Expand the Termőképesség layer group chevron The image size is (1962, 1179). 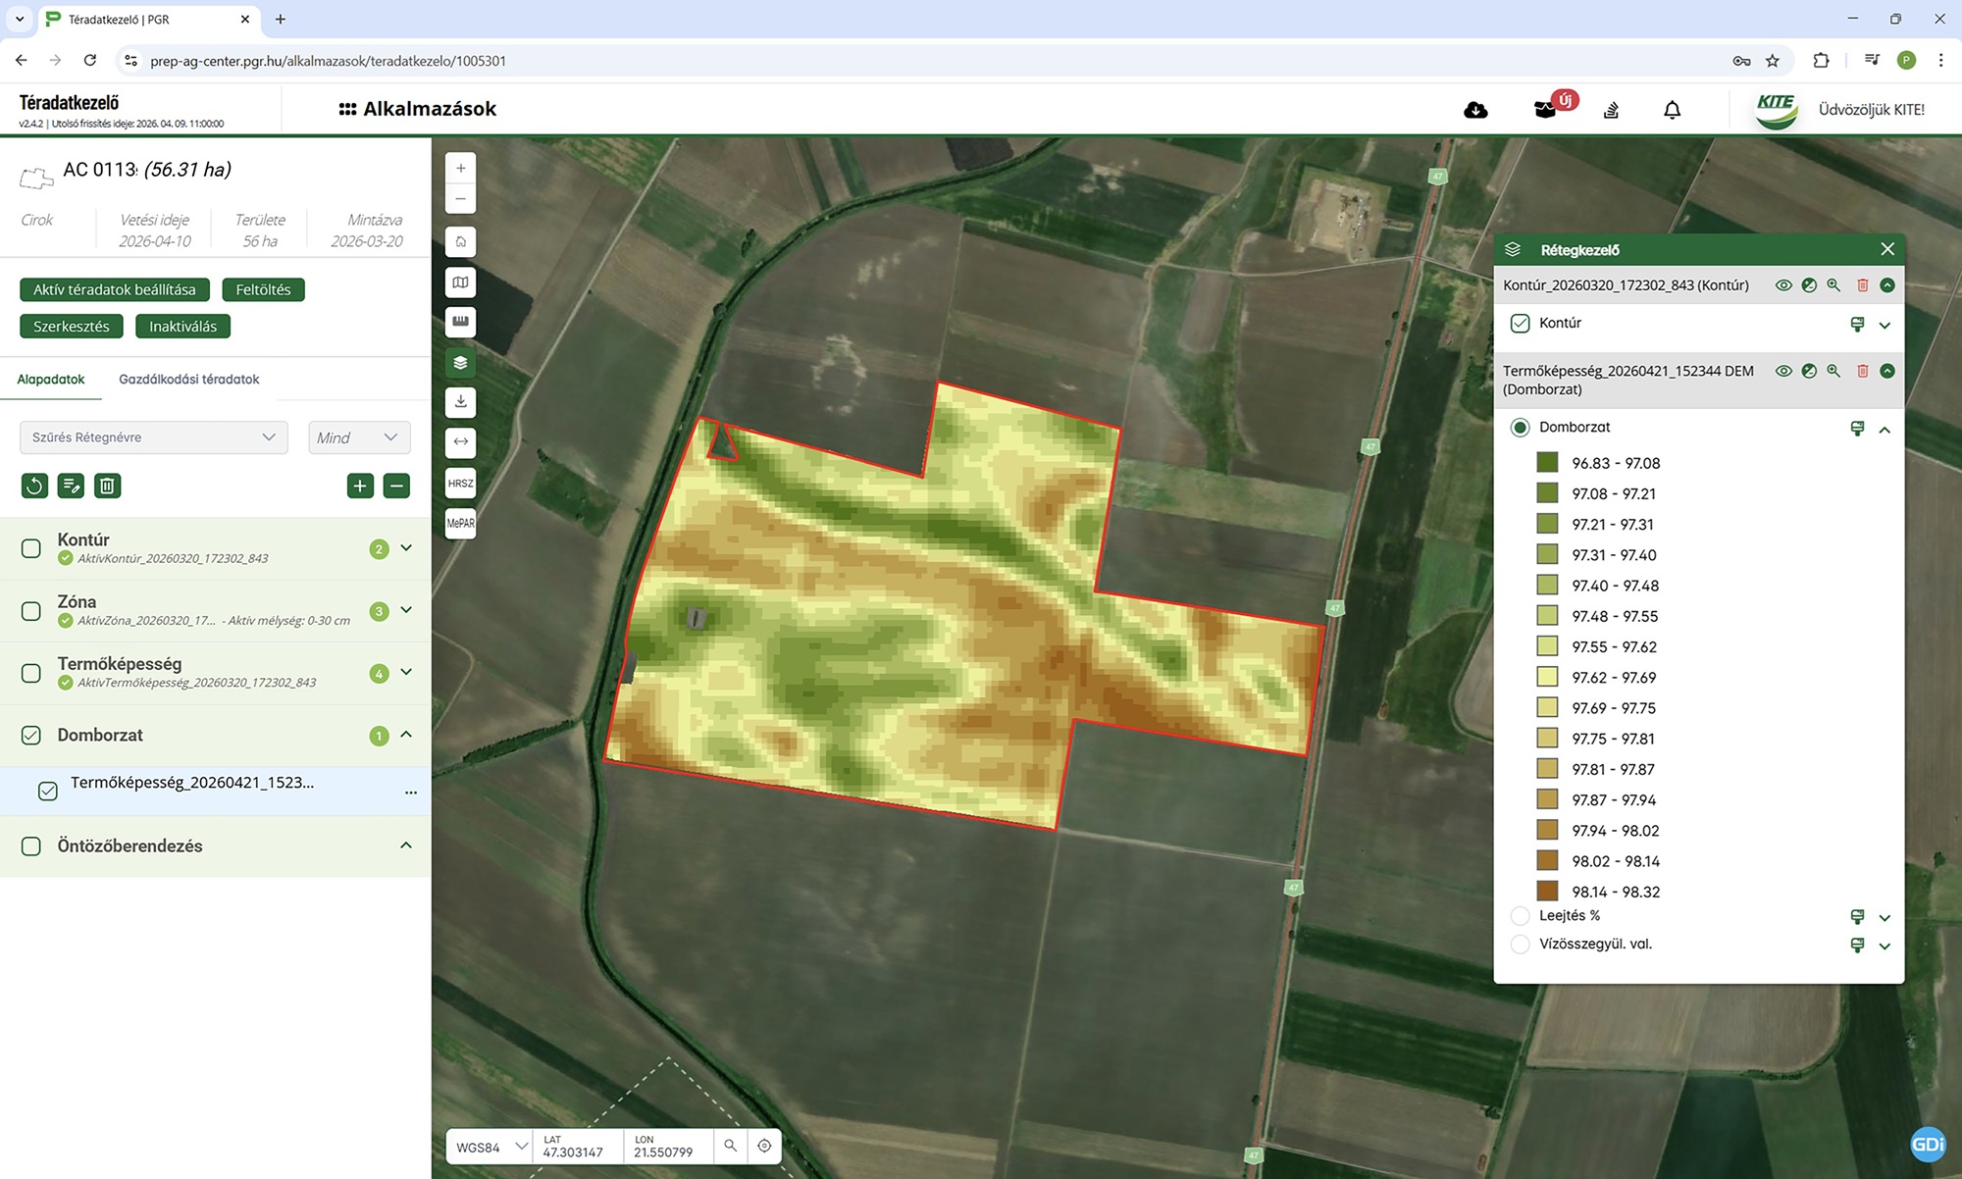click(x=406, y=672)
